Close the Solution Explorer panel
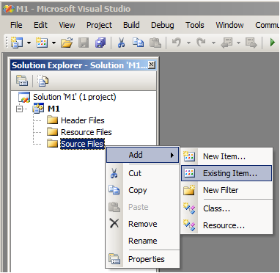280x273 pixels. click(x=152, y=65)
